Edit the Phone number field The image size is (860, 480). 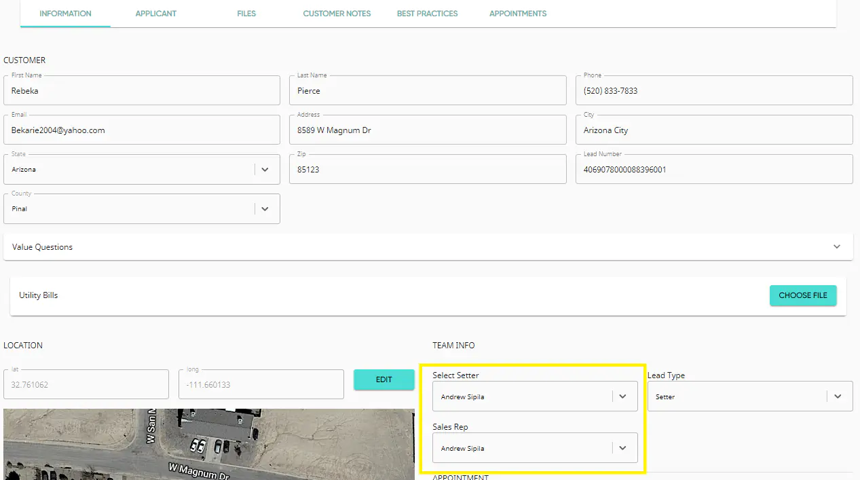714,90
